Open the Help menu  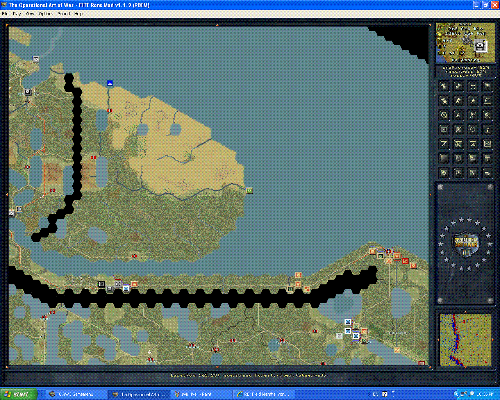(x=79, y=14)
